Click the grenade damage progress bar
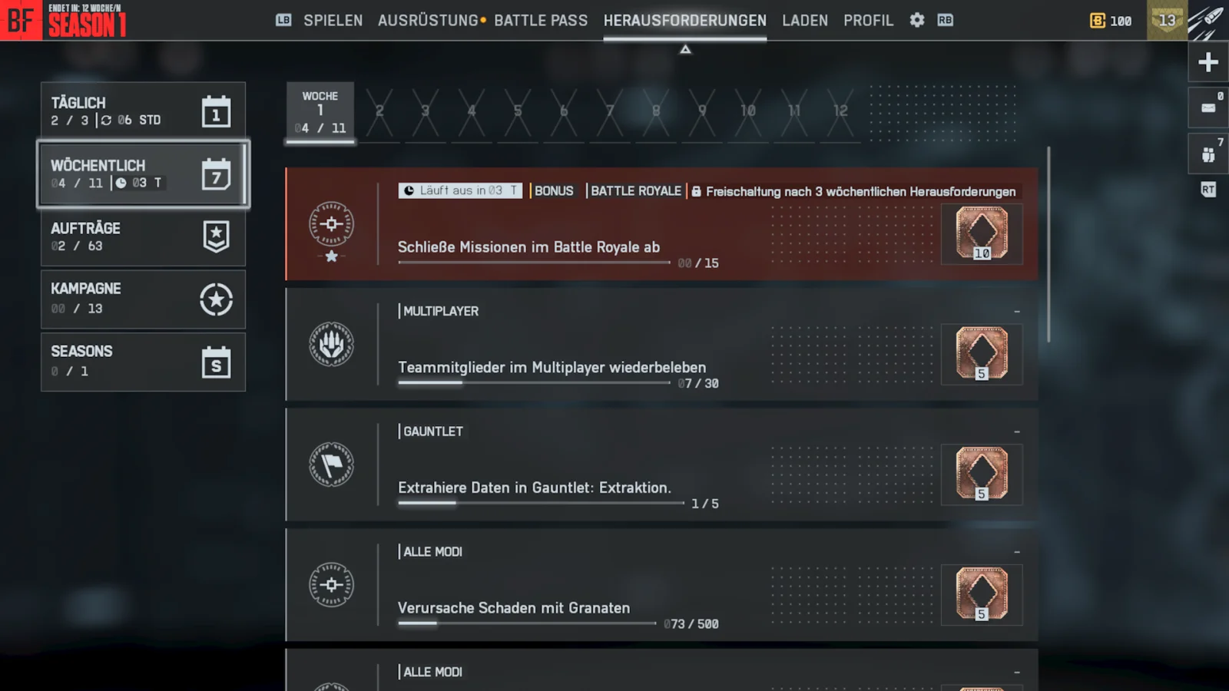 527,623
